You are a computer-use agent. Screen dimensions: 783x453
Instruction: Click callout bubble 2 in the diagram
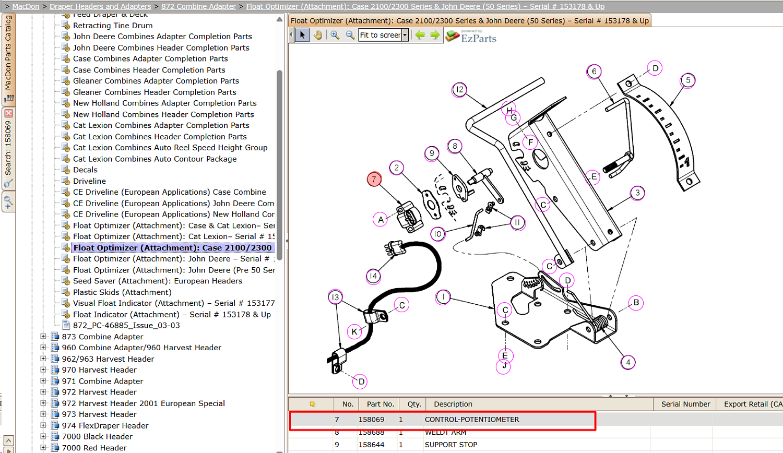[397, 168]
